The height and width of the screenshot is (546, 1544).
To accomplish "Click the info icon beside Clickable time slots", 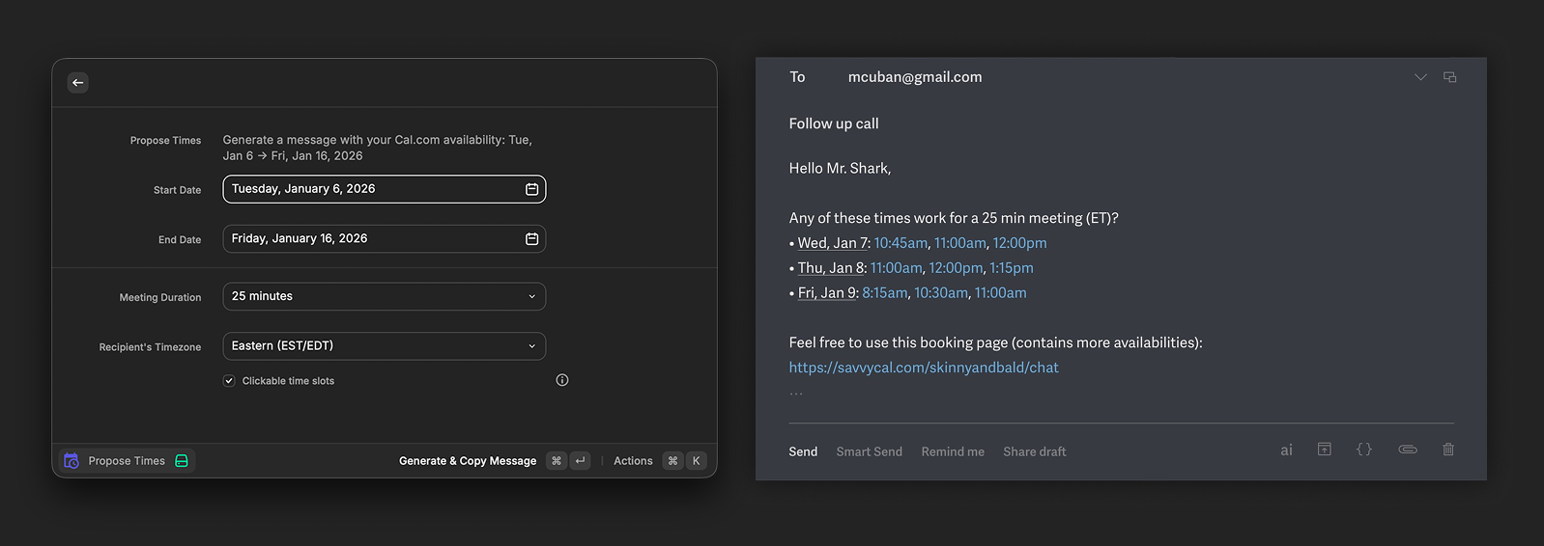I will click(x=562, y=380).
